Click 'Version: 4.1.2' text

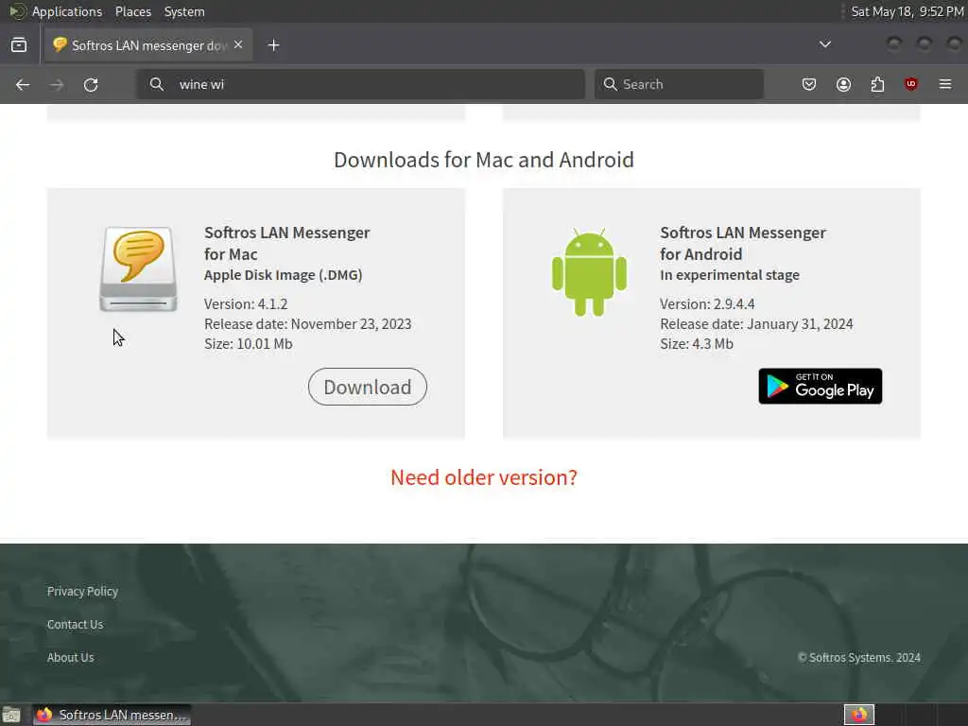click(x=246, y=303)
